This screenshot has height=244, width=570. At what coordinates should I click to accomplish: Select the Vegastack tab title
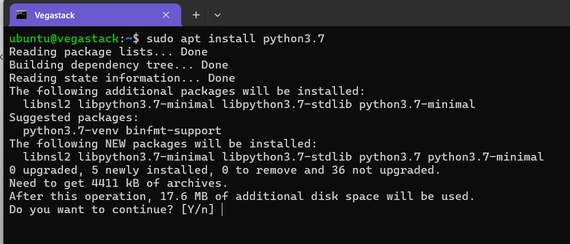click(55, 15)
